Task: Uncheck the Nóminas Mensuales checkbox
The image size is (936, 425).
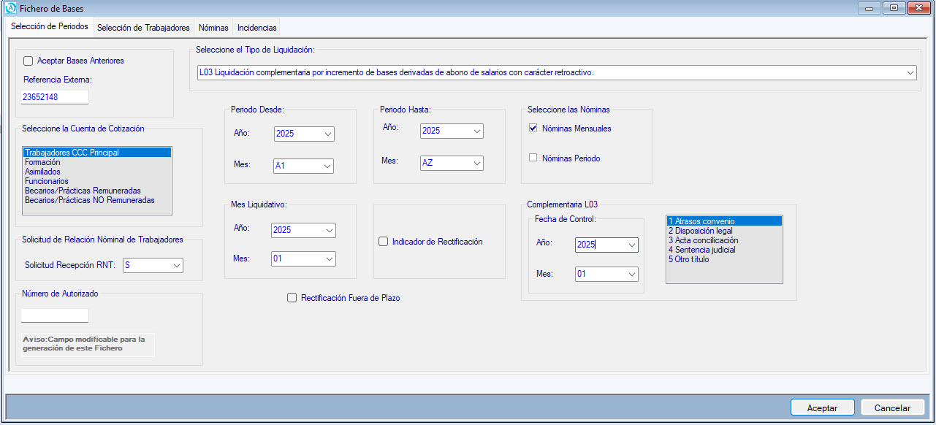Action: (x=533, y=129)
